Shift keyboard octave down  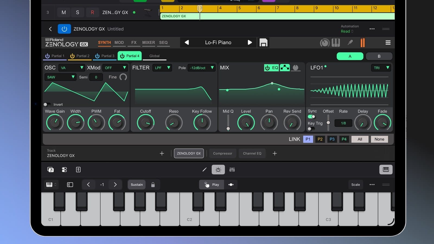[x=88, y=185]
